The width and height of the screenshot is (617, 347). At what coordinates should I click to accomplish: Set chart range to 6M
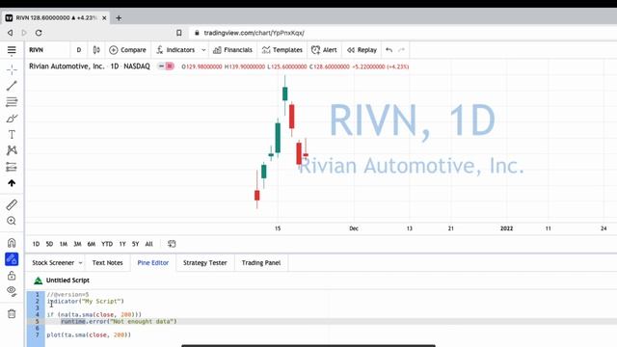click(92, 244)
